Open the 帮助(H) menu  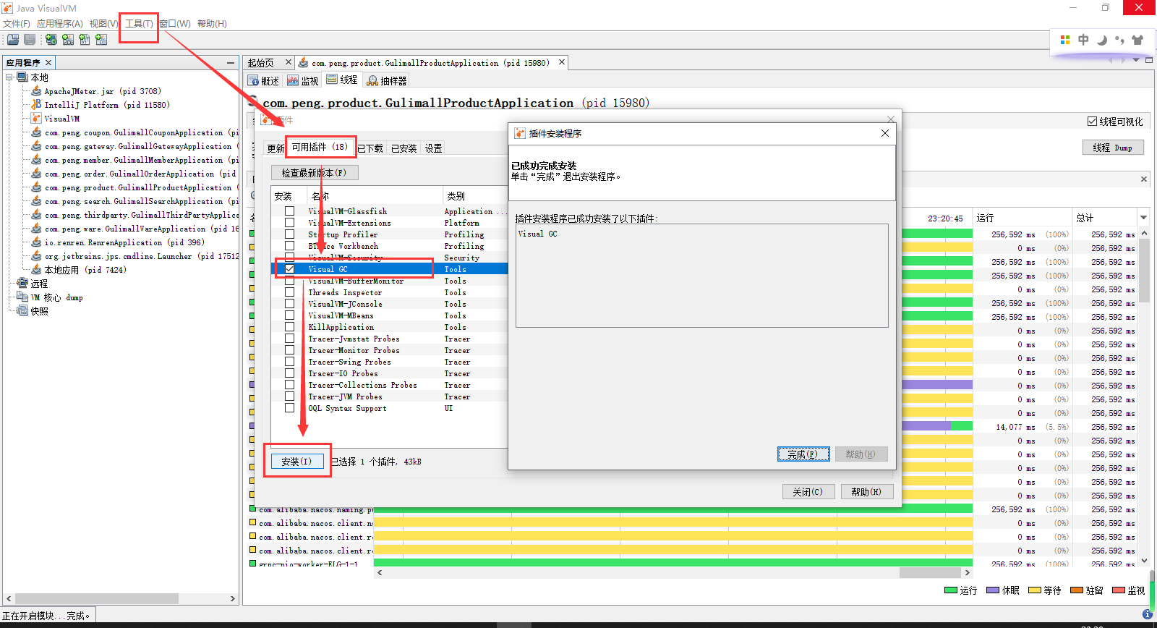pyautogui.click(x=212, y=24)
